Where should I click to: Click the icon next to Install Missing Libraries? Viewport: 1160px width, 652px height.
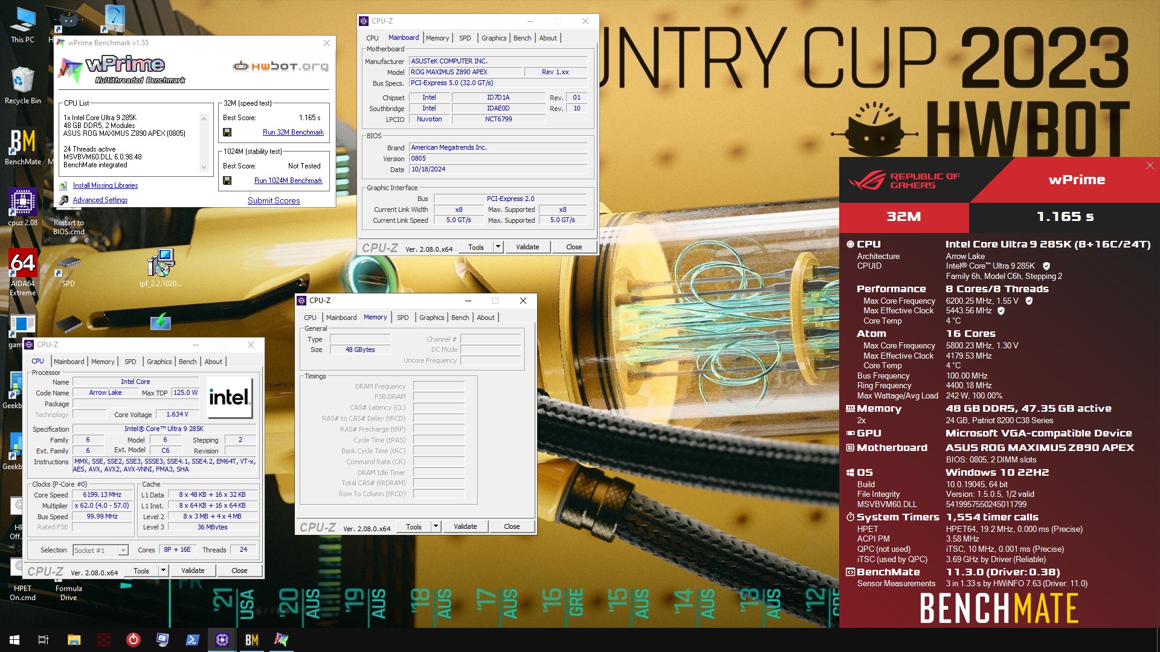coord(63,185)
